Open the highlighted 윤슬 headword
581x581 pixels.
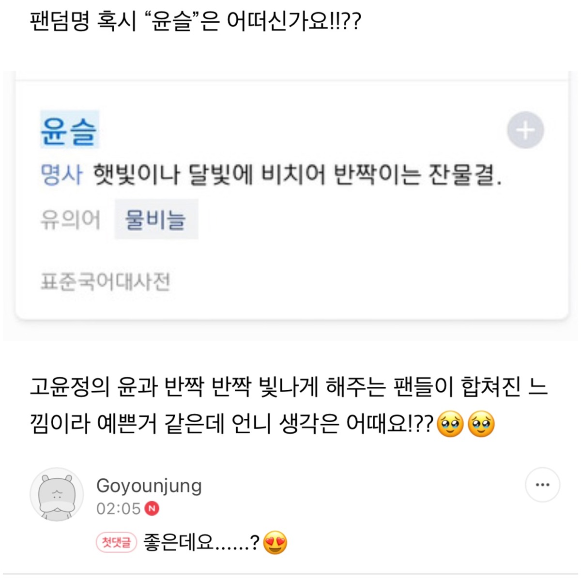[69, 130]
